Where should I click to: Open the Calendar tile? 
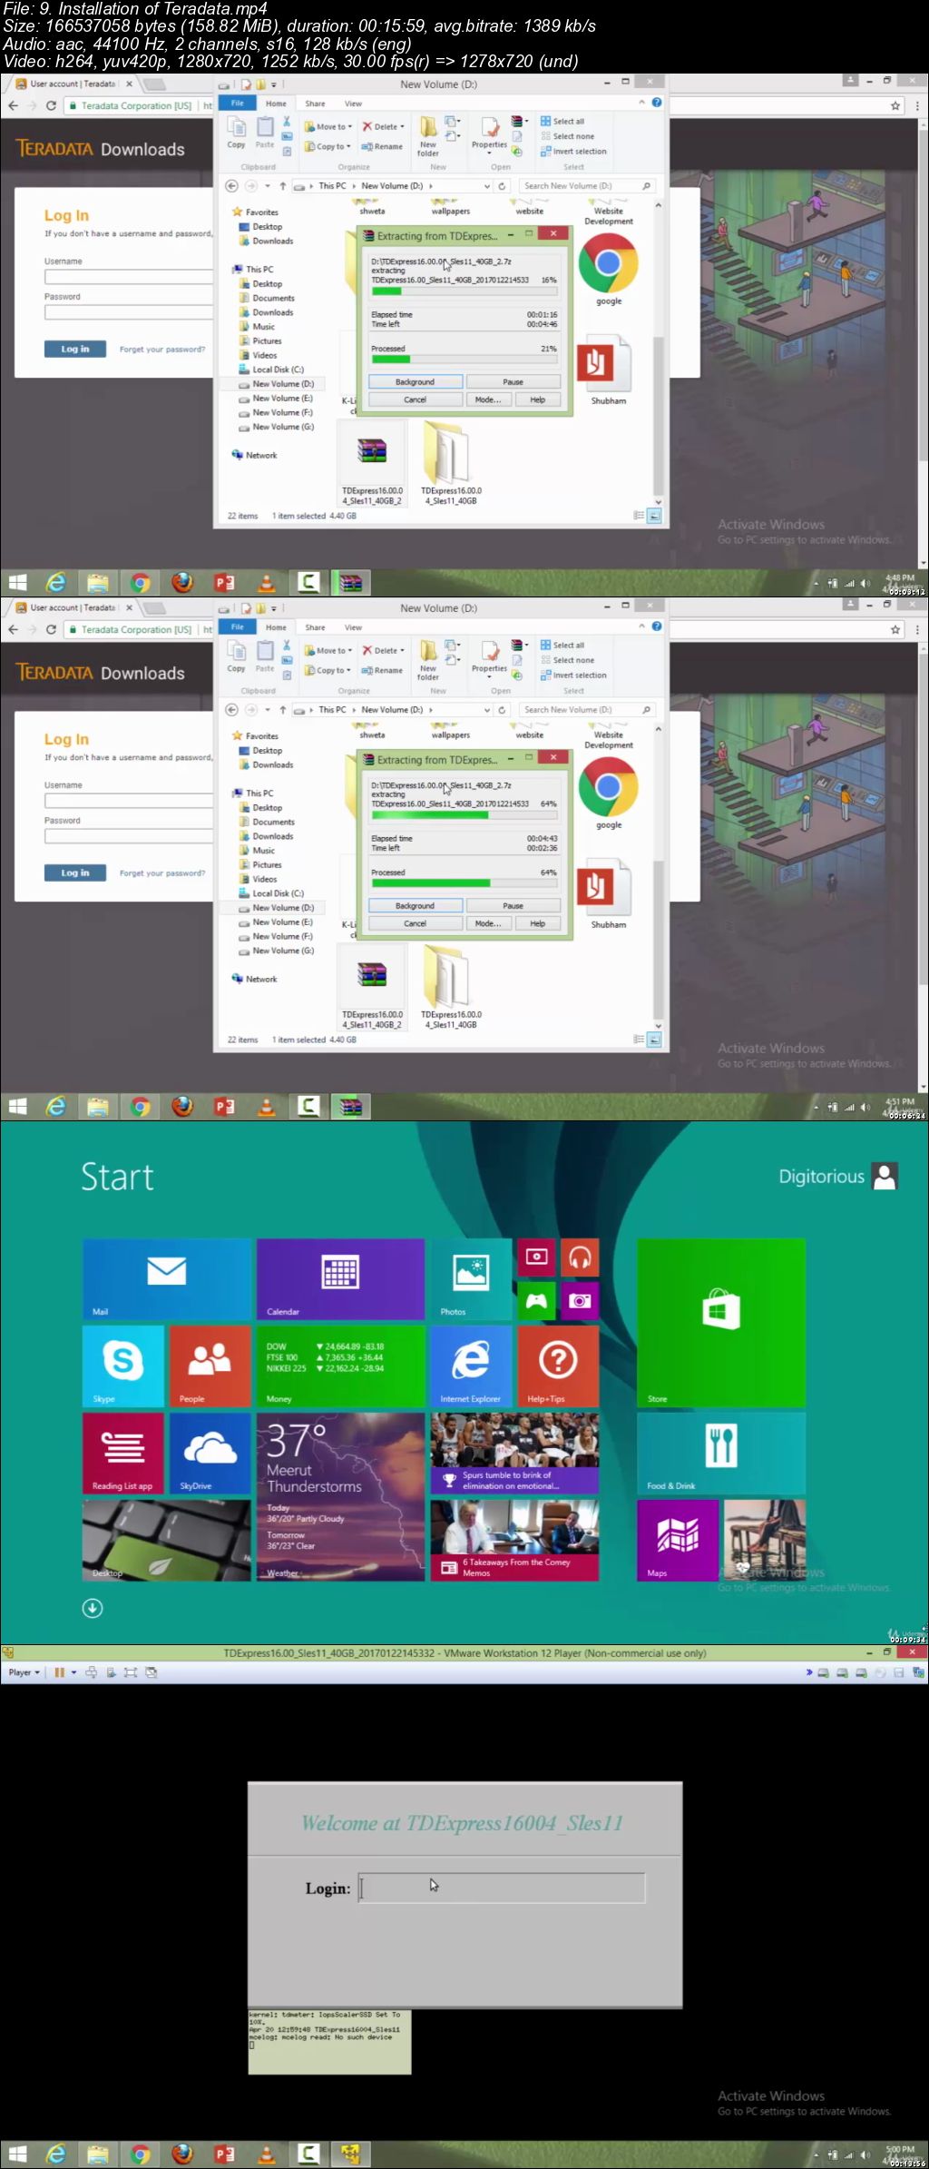point(340,1279)
